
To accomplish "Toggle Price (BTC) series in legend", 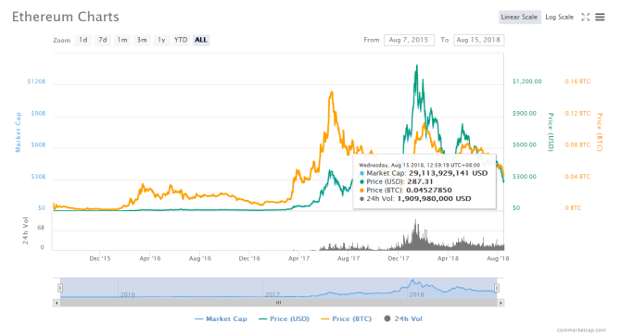I will pyautogui.click(x=347, y=318).
